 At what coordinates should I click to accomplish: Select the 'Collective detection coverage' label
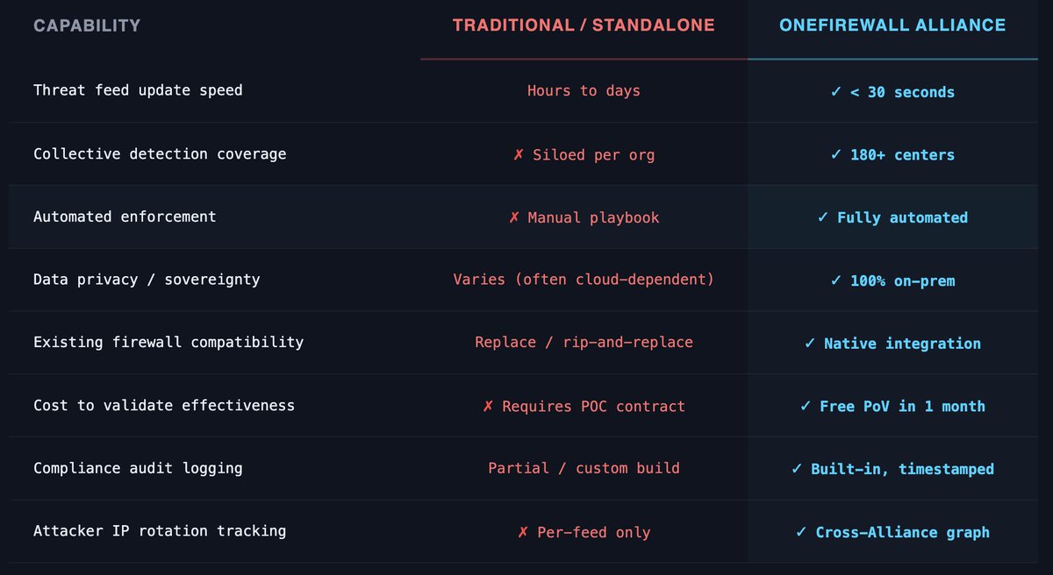pyautogui.click(x=160, y=154)
